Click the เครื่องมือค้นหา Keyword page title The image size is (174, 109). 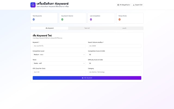[x=52, y=4]
